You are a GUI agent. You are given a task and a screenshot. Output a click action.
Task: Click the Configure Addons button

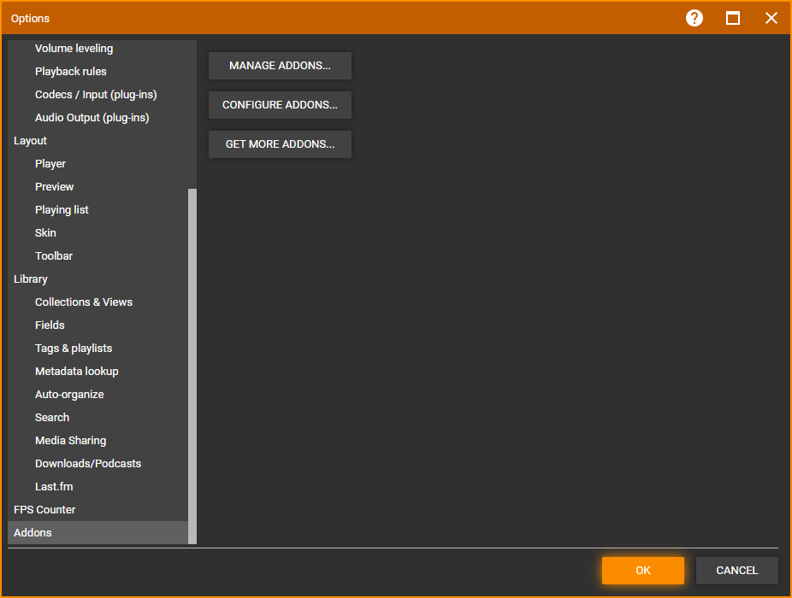[280, 105]
